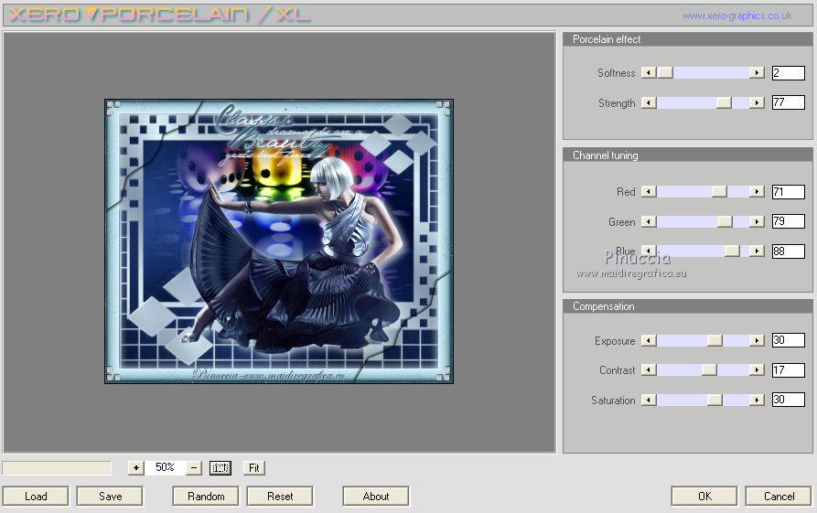Screen dimensions: 817x513
Task: Open www.xero-graphics.co.uk link
Action: point(737,16)
